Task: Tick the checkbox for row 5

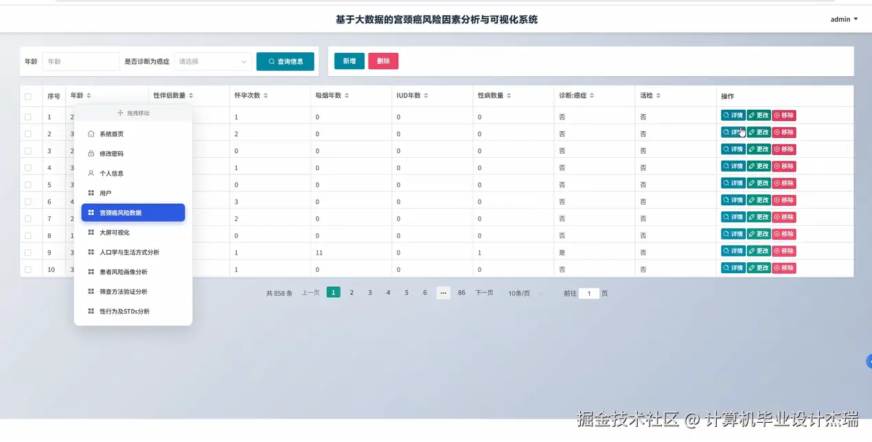Action: [x=28, y=185]
